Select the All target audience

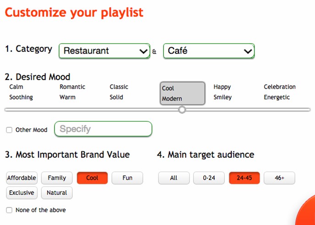point(174,178)
